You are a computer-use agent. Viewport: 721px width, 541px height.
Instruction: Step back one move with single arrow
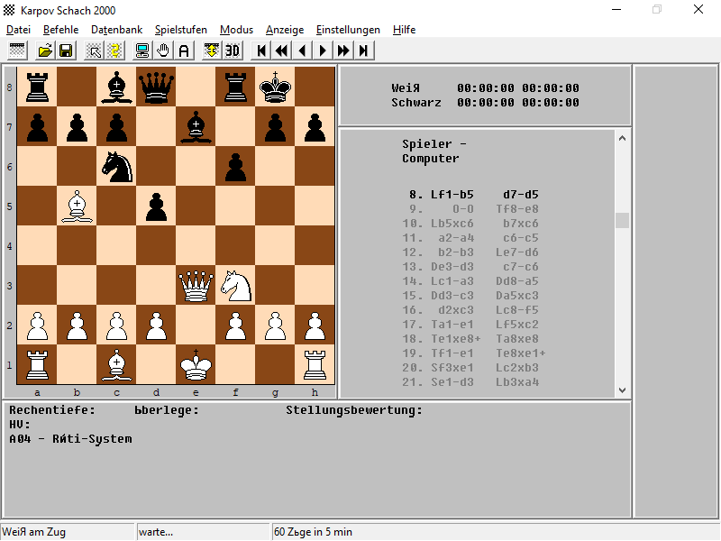[x=302, y=50]
